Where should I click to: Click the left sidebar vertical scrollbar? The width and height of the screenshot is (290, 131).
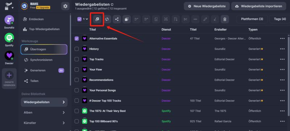point(70,50)
